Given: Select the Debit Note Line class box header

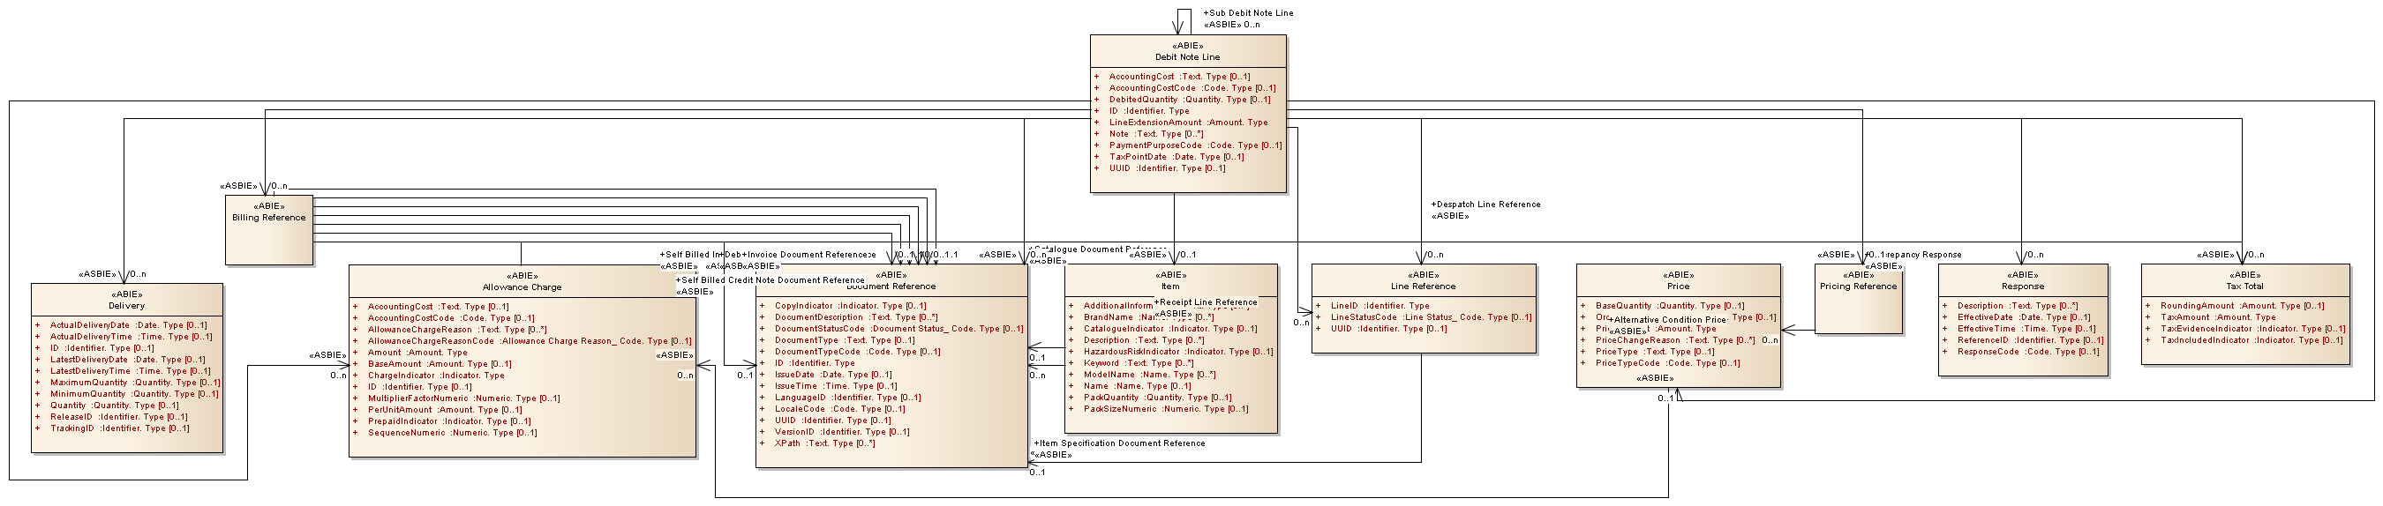Looking at the screenshot, I should point(1187,52).
